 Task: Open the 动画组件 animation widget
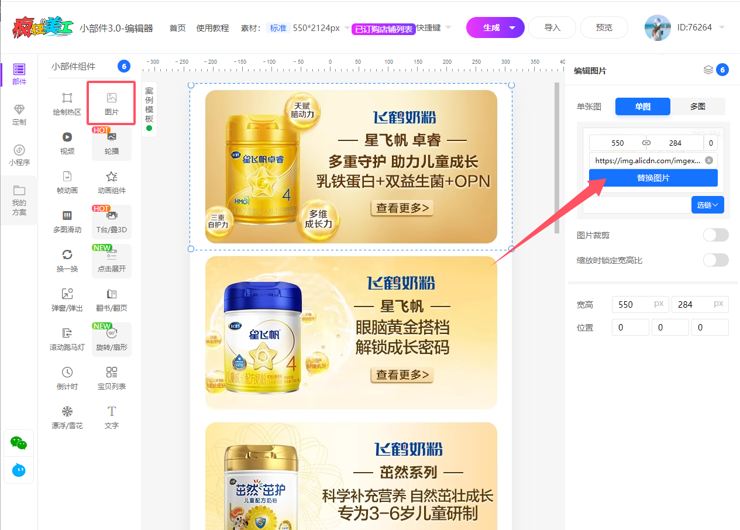click(112, 181)
